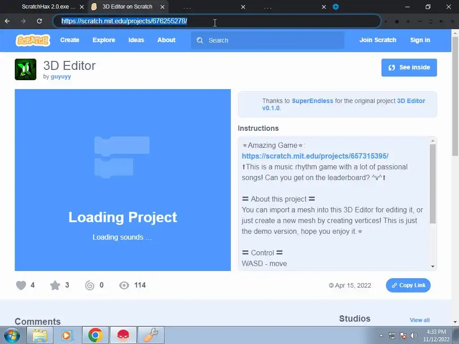Click the URL address bar
459x344 pixels.
pyautogui.click(x=217, y=21)
